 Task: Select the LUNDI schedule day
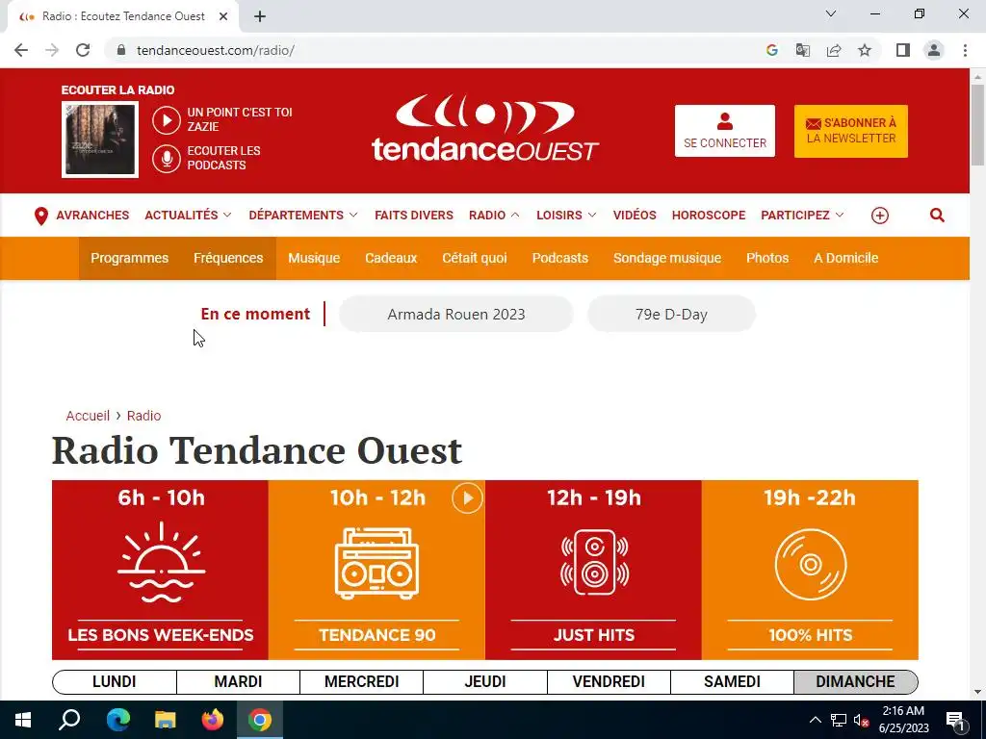tap(115, 682)
